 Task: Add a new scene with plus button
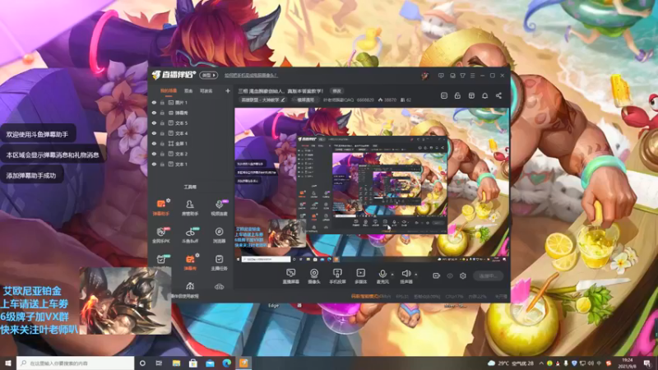pyautogui.click(x=228, y=90)
